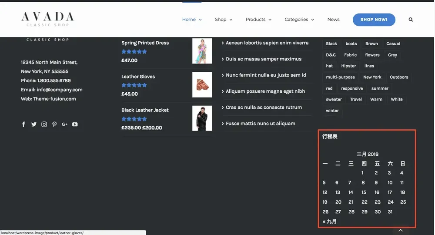Click the 三月 2018 calendar caption
435x235 pixels.
click(x=367, y=154)
